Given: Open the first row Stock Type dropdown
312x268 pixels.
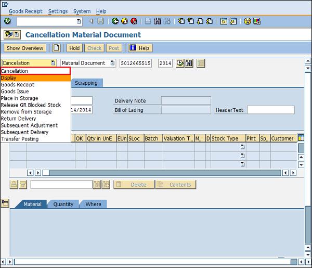Looking at the screenshot, I should tap(242, 148).
